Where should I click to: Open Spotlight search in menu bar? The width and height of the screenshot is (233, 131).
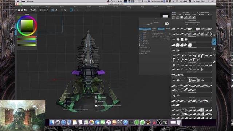coord(209,1)
